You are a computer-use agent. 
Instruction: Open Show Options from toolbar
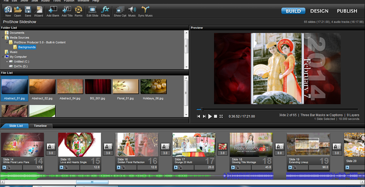coord(120,11)
